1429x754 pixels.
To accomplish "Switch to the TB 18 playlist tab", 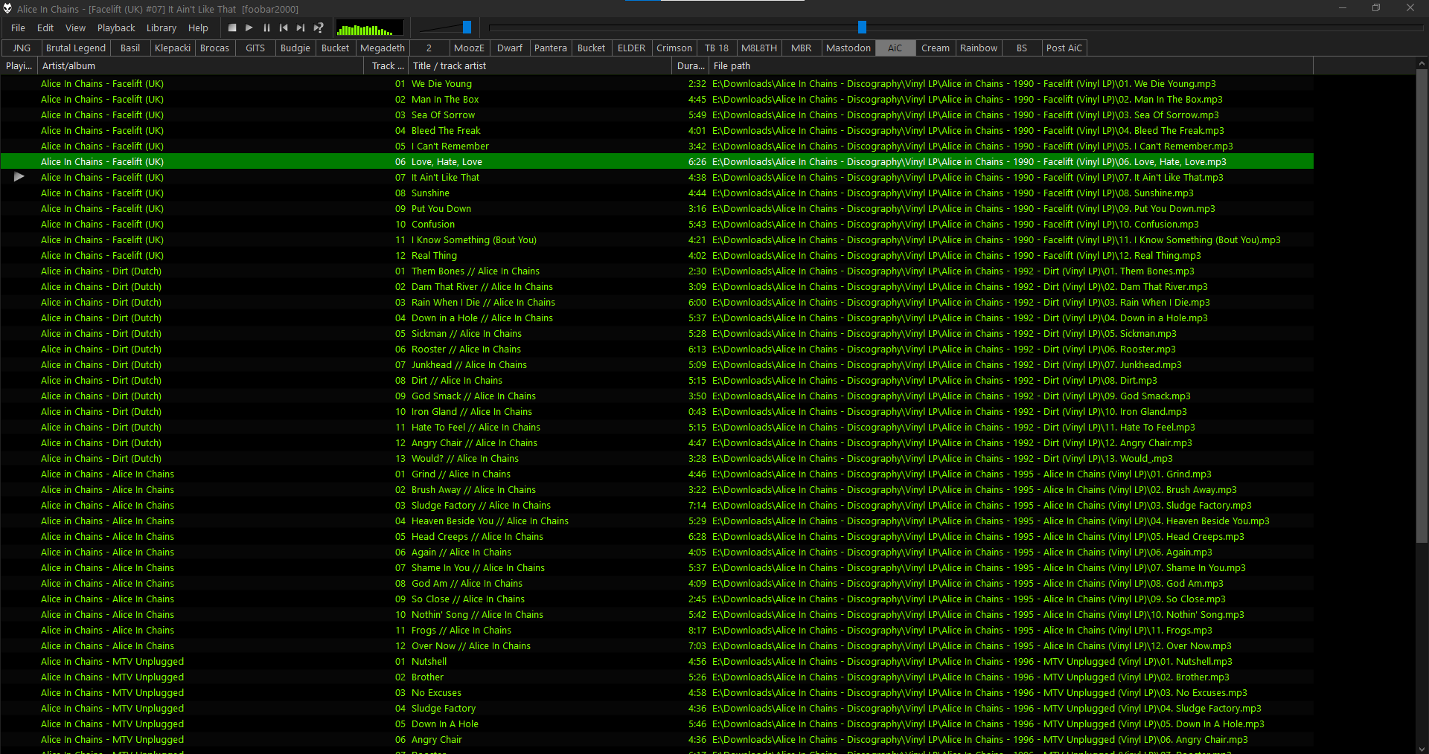I will coord(717,48).
